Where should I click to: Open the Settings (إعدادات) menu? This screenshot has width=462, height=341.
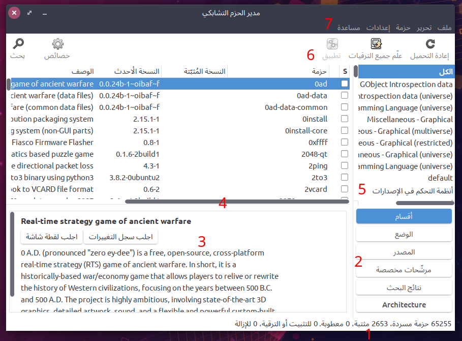click(x=378, y=27)
